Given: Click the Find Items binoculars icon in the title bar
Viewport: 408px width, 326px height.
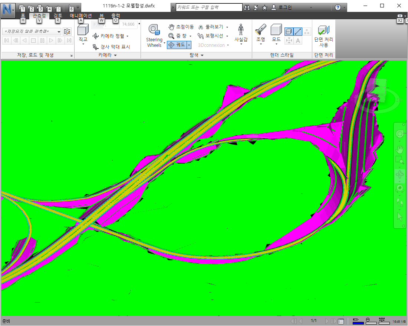Looking at the screenshot, I should click(x=247, y=7).
